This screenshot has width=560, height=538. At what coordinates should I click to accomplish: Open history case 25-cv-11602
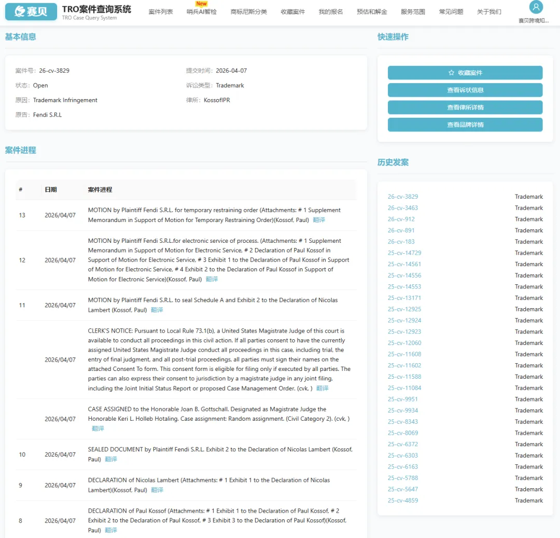pyautogui.click(x=404, y=365)
